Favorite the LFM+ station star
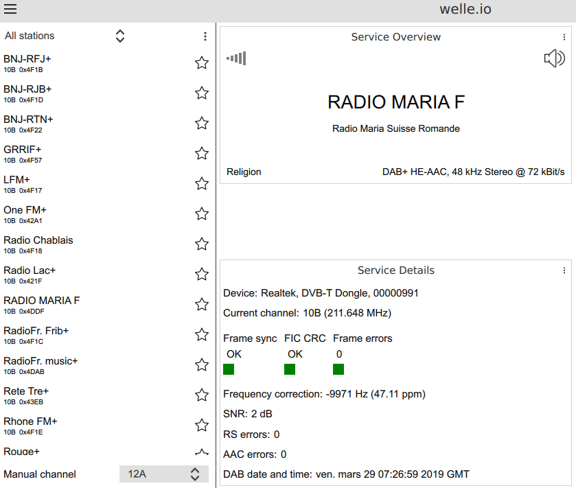 [202, 183]
